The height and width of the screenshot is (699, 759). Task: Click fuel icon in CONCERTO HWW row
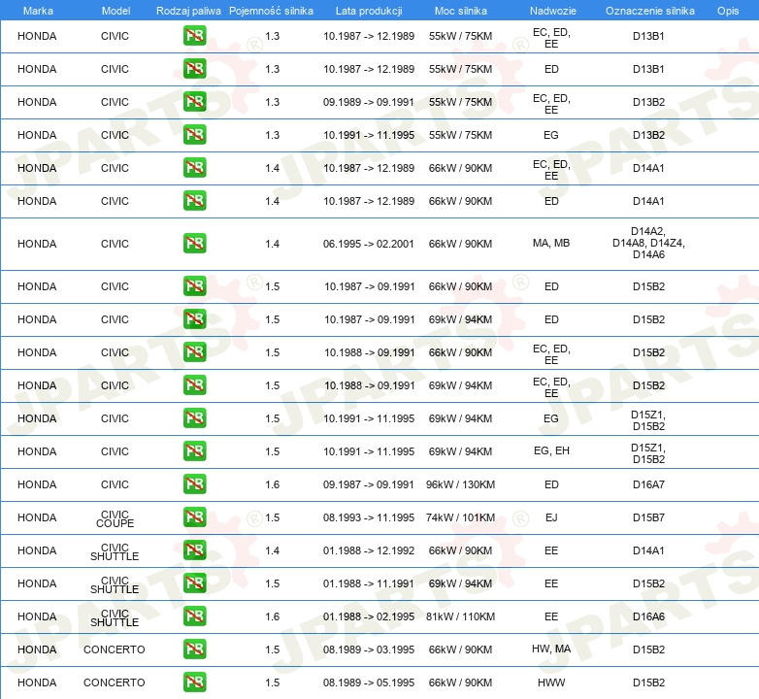pyautogui.click(x=194, y=682)
